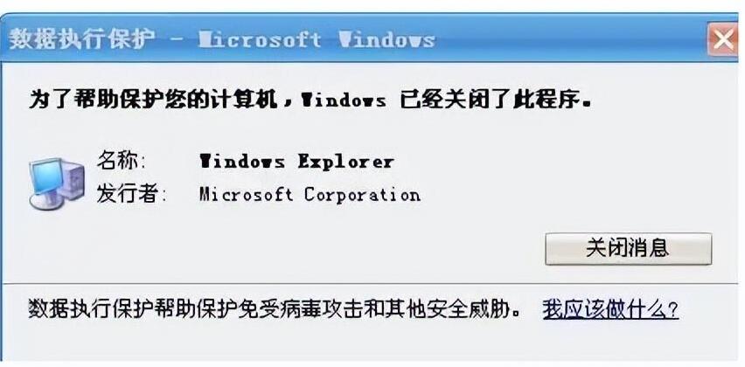The width and height of the screenshot is (745, 367).
Task: Open the 我应该做什么? help link
Action: 610,309
